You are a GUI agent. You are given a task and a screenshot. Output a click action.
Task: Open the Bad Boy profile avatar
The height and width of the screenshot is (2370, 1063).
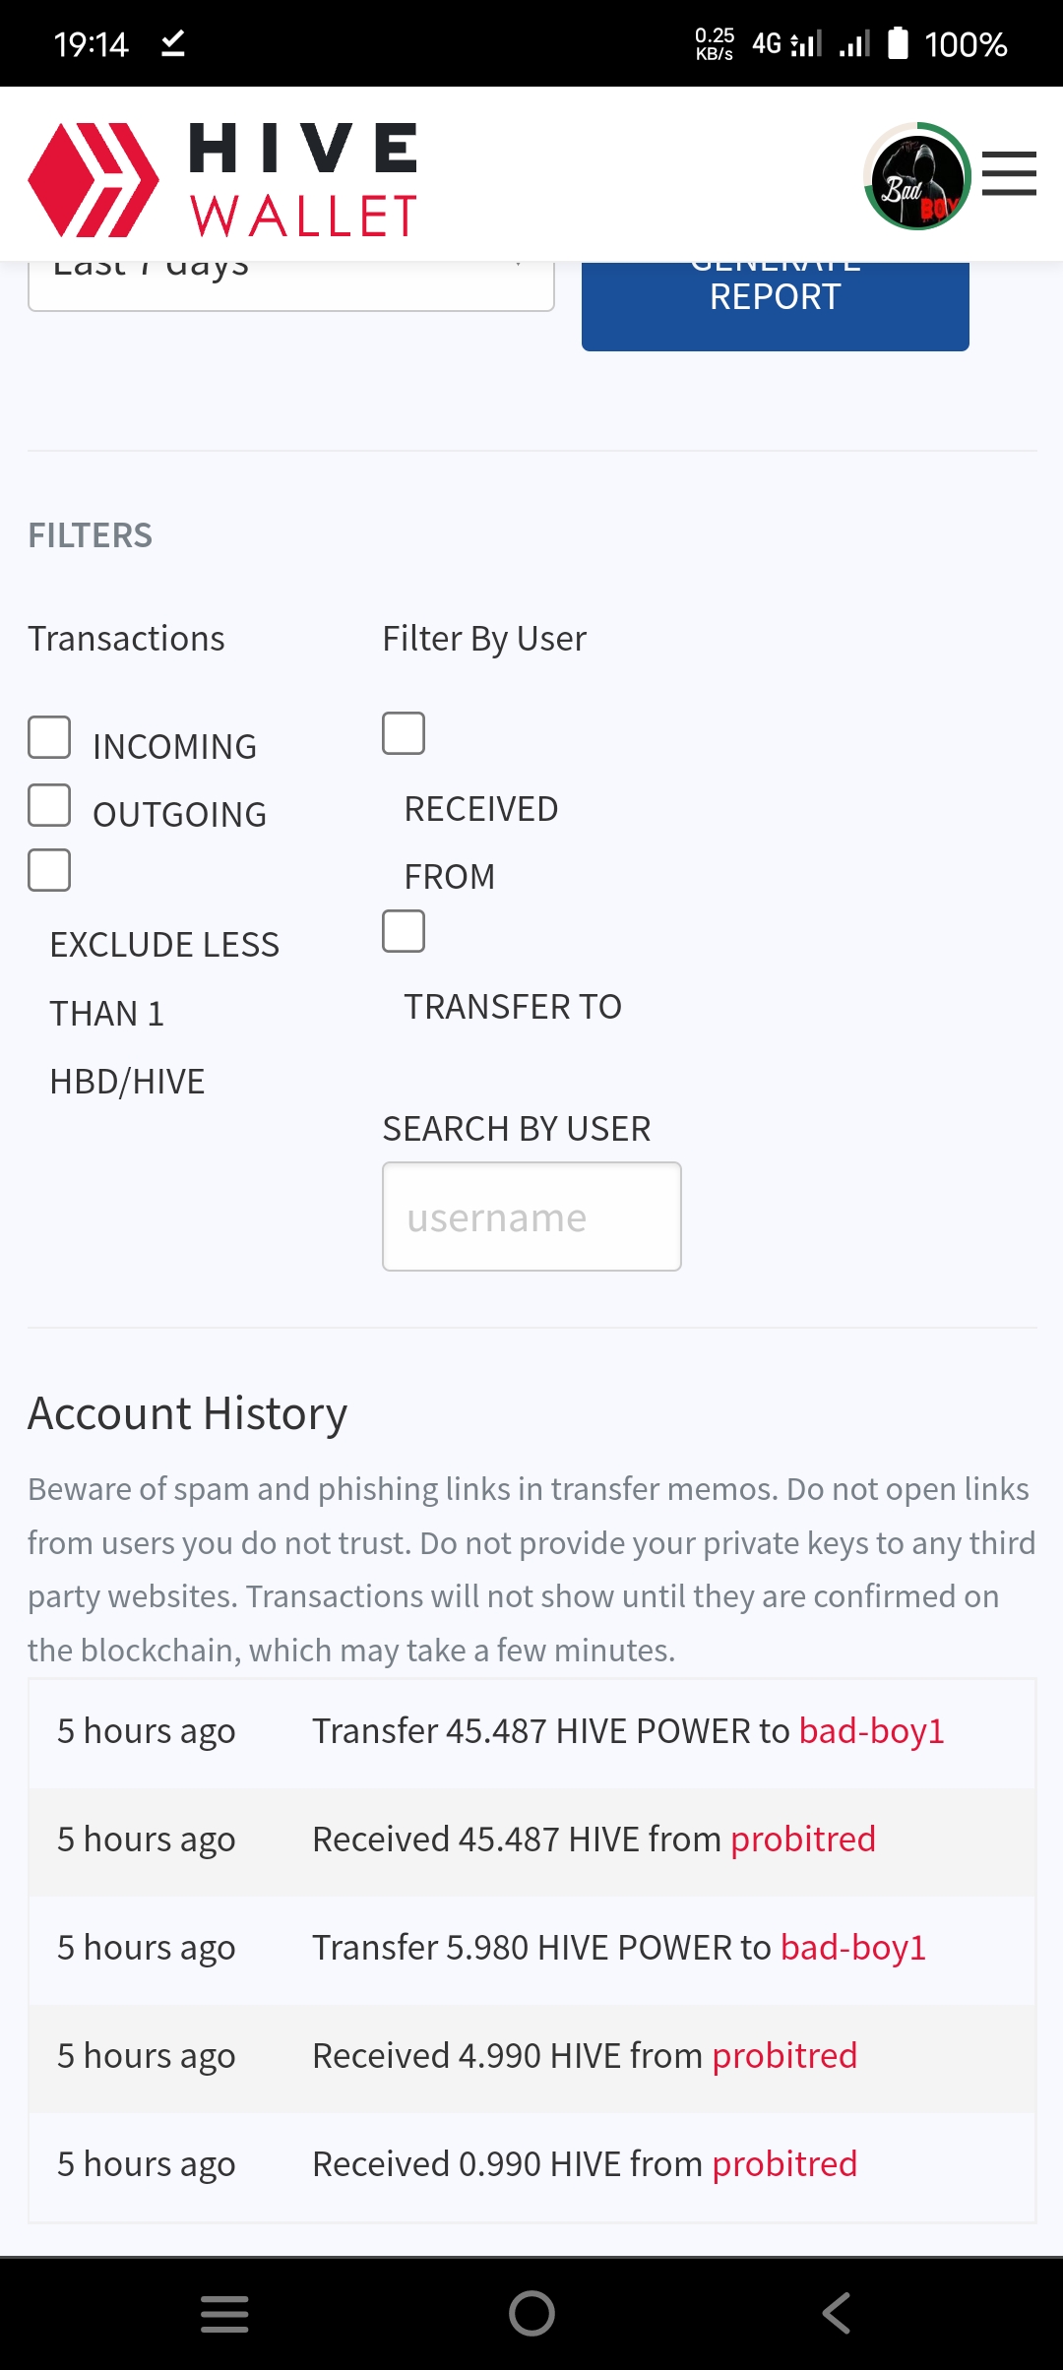(x=917, y=176)
